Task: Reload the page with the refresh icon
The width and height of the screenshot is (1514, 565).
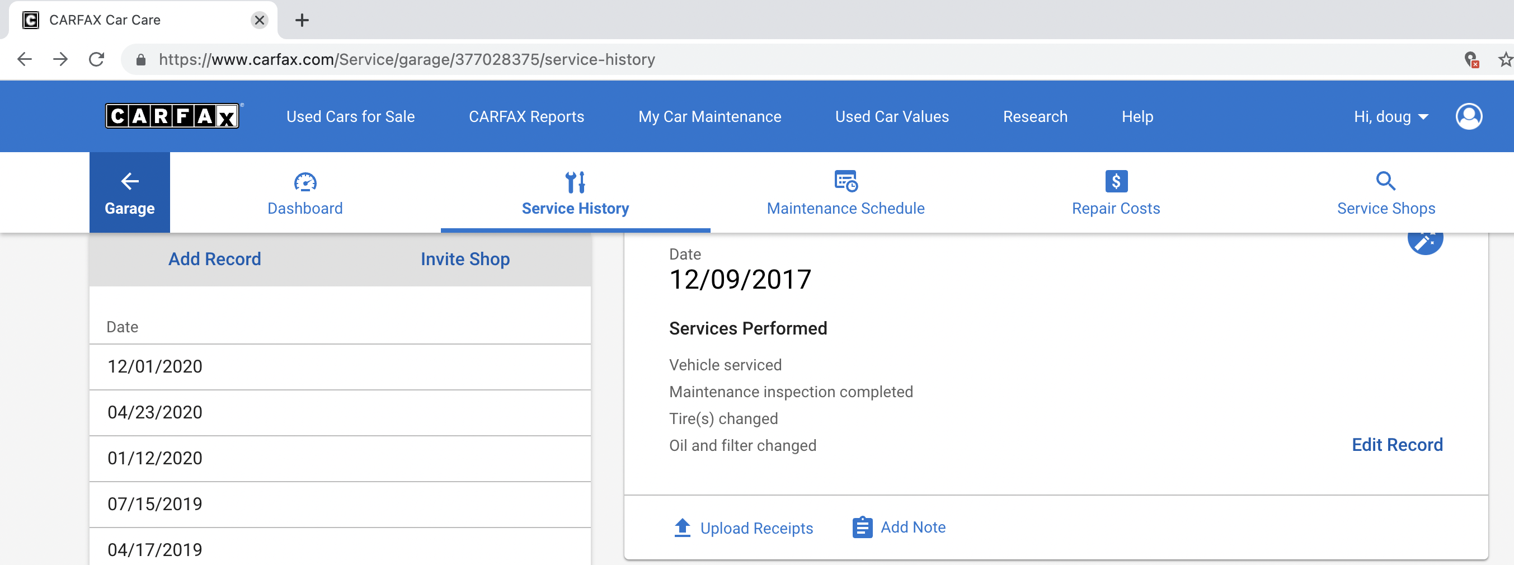Action: (x=96, y=59)
